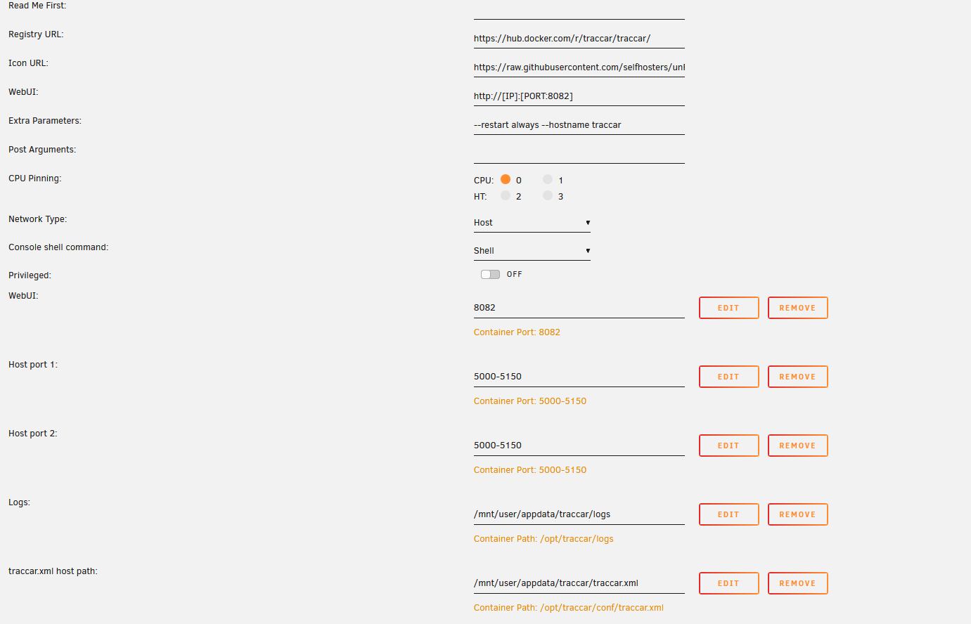Click the 'Icon URL:' label
The width and height of the screenshot is (971, 624).
(x=28, y=63)
